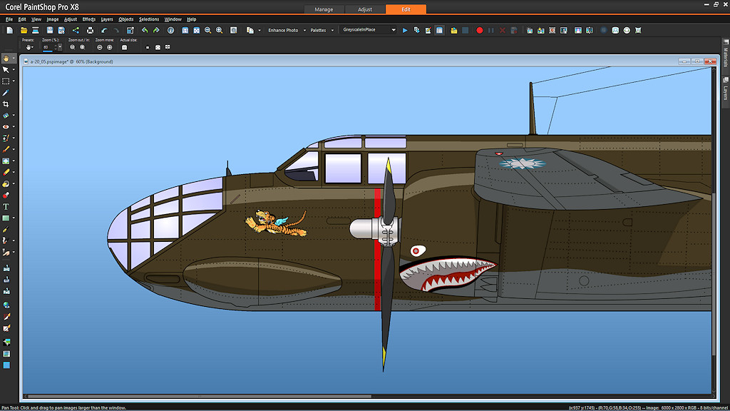Viewport: 730px width, 411px height.
Task: Open the File menu
Action: coord(9,19)
